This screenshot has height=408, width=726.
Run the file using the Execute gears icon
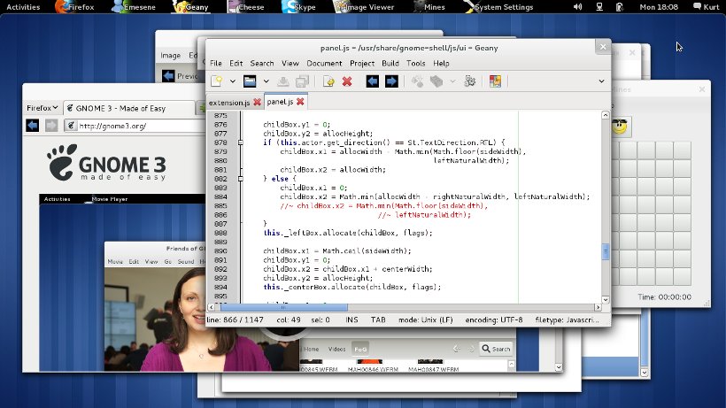click(x=469, y=81)
